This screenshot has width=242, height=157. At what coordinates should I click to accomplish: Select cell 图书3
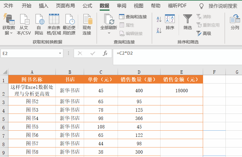coord(32,110)
